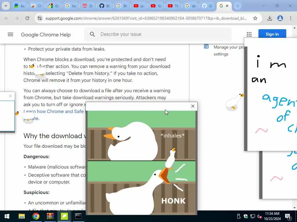
Task: Click the Chrome taskbar icon
Action: pyautogui.click(x=36, y=216)
